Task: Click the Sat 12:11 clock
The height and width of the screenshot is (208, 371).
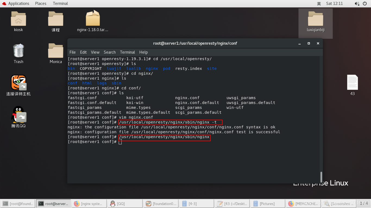Action: pyautogui.click(x=334, y=4)
